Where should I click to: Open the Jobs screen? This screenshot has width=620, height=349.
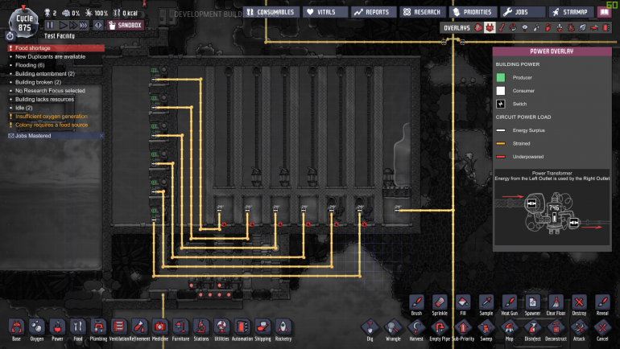pyautogui.click(x=523, y=12)
